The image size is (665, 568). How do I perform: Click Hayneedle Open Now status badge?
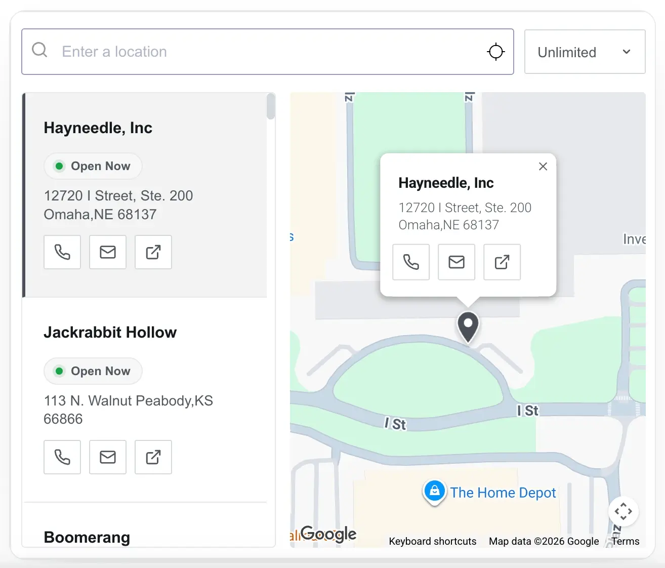click(x=93, y=166)
